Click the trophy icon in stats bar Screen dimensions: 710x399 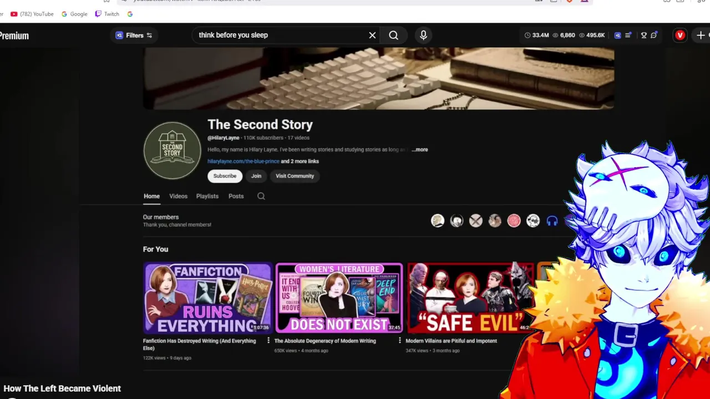[x=643, y=35]
